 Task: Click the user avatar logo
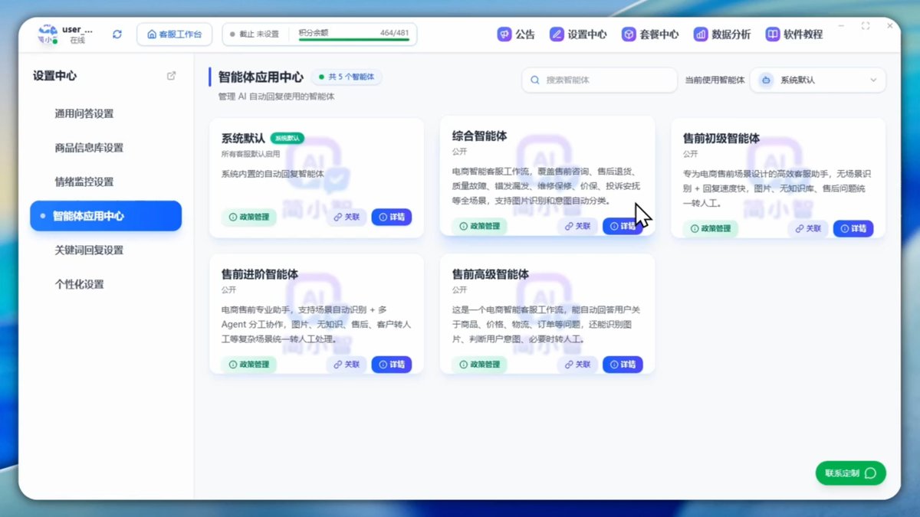48,34
